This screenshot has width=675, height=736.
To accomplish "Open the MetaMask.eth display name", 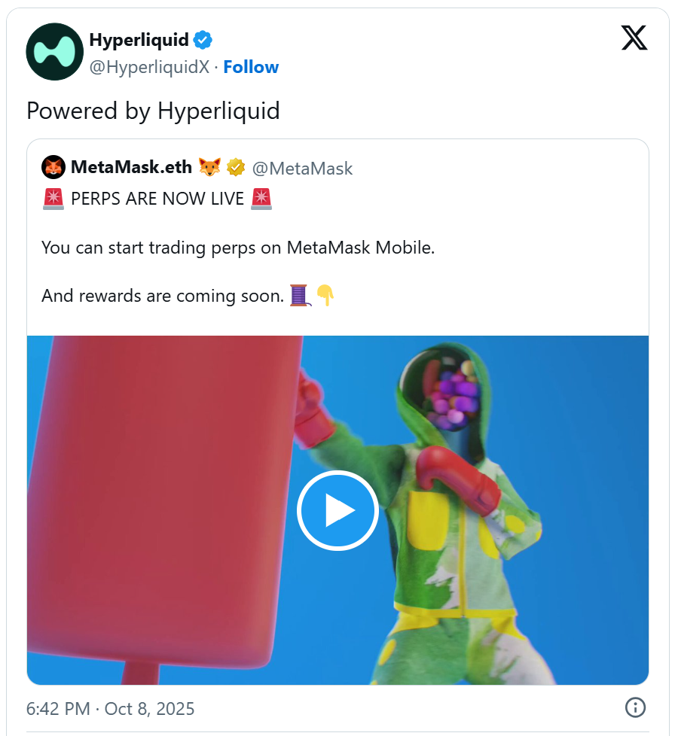I will click(132, 168).
